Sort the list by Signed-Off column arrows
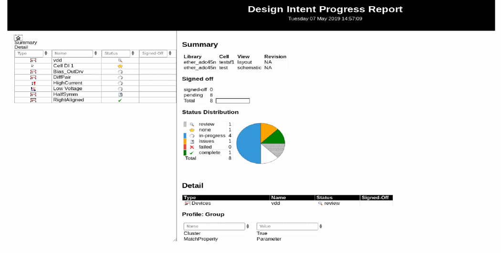This screenshot has height=253, width=501. click(x=169, y=53)
